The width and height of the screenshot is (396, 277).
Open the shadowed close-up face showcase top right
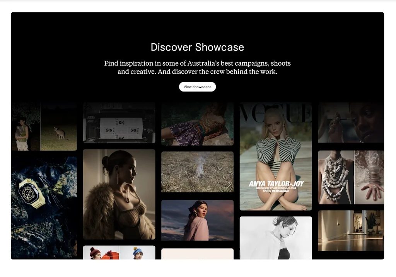pyautogui.click(x=350, y=124)
